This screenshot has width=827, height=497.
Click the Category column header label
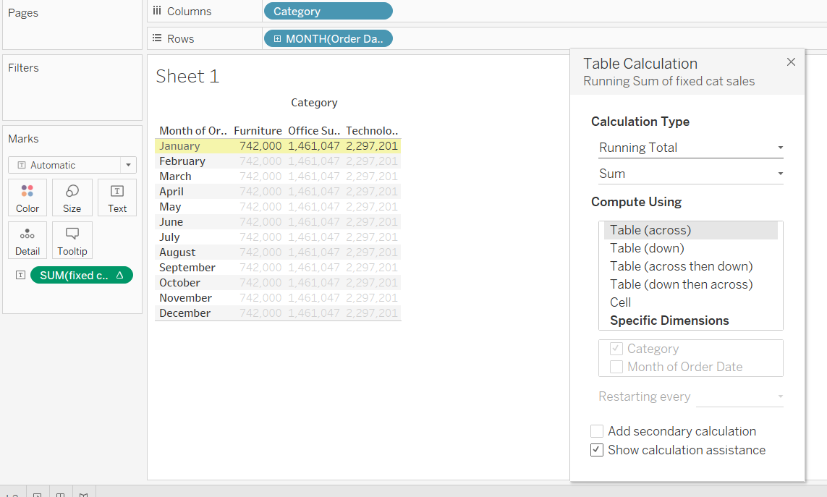[x=314, y=102]
